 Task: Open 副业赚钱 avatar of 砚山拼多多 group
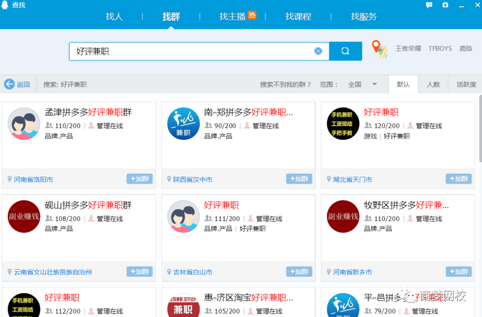click(x=24, y=217)
